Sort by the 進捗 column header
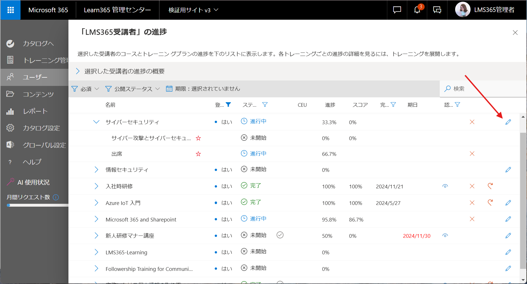Screen dimensions: 527x284 click(330, 105)
